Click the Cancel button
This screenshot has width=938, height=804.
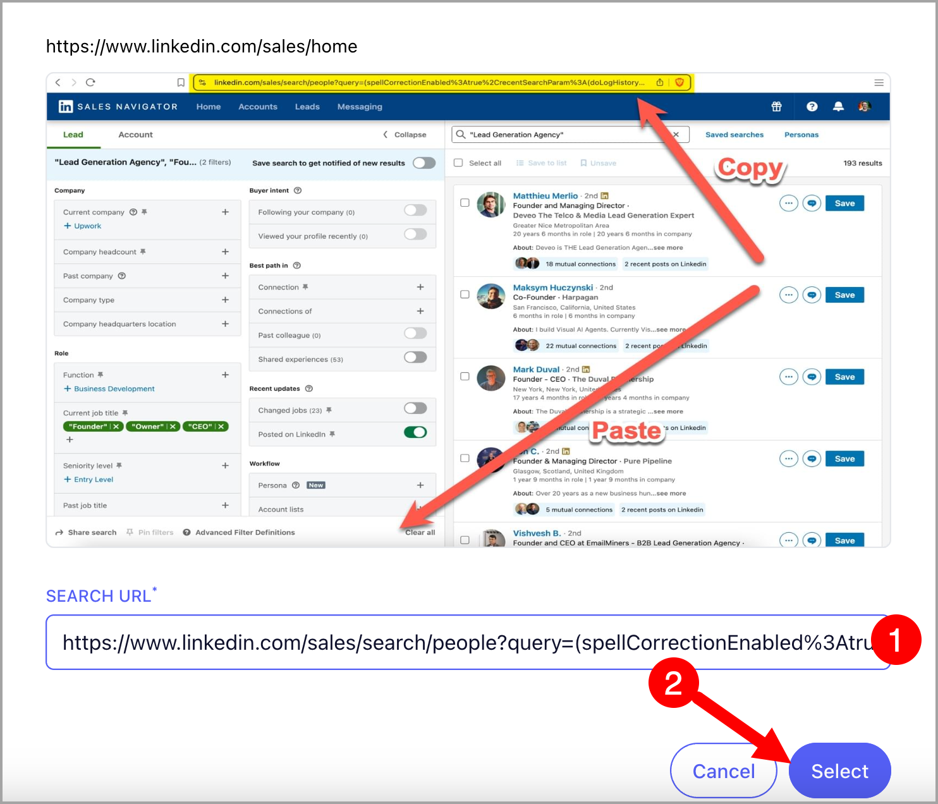click(724, 771)
